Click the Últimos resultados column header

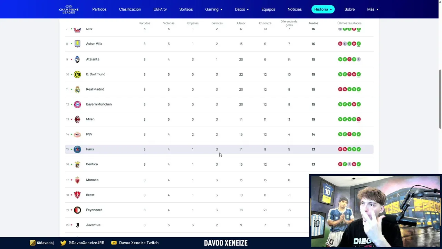tap(349, 23)
